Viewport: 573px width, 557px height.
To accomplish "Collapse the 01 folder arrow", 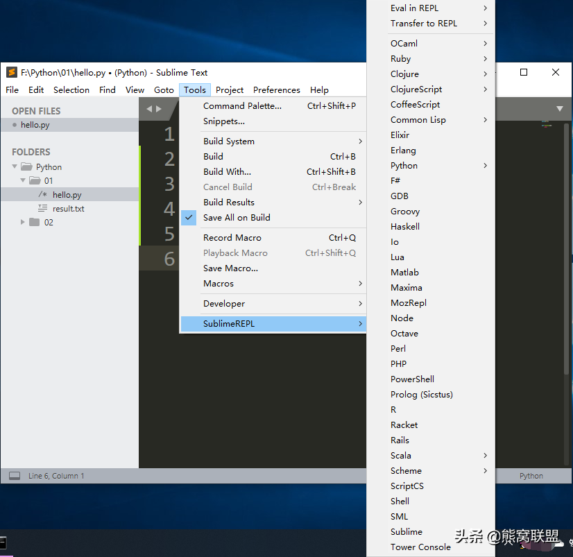I will click(23, 180).
